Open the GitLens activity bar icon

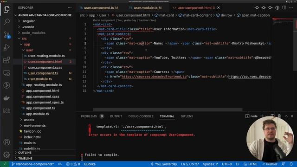(x=6, y=85)
